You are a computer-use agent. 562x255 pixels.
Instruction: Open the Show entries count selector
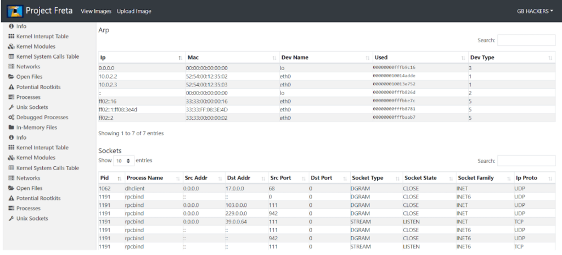(x=123, y=161)
